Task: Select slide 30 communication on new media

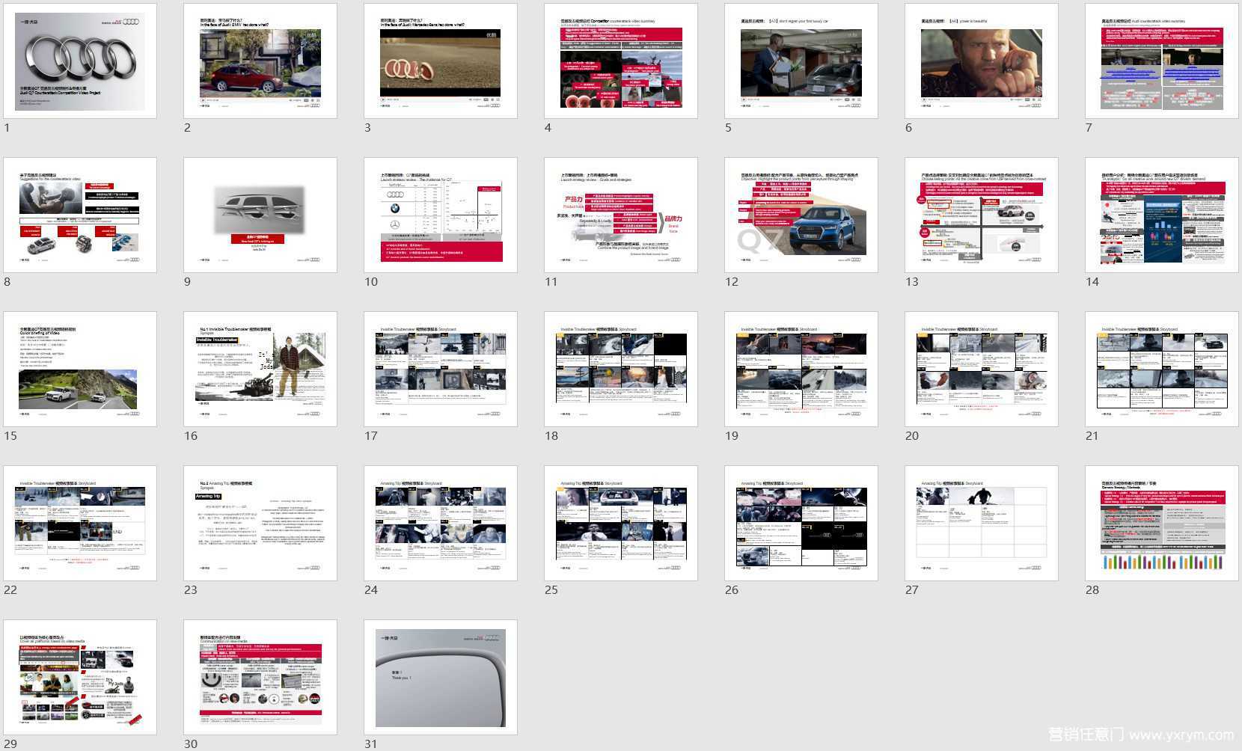Action: [x=260, y=677]
